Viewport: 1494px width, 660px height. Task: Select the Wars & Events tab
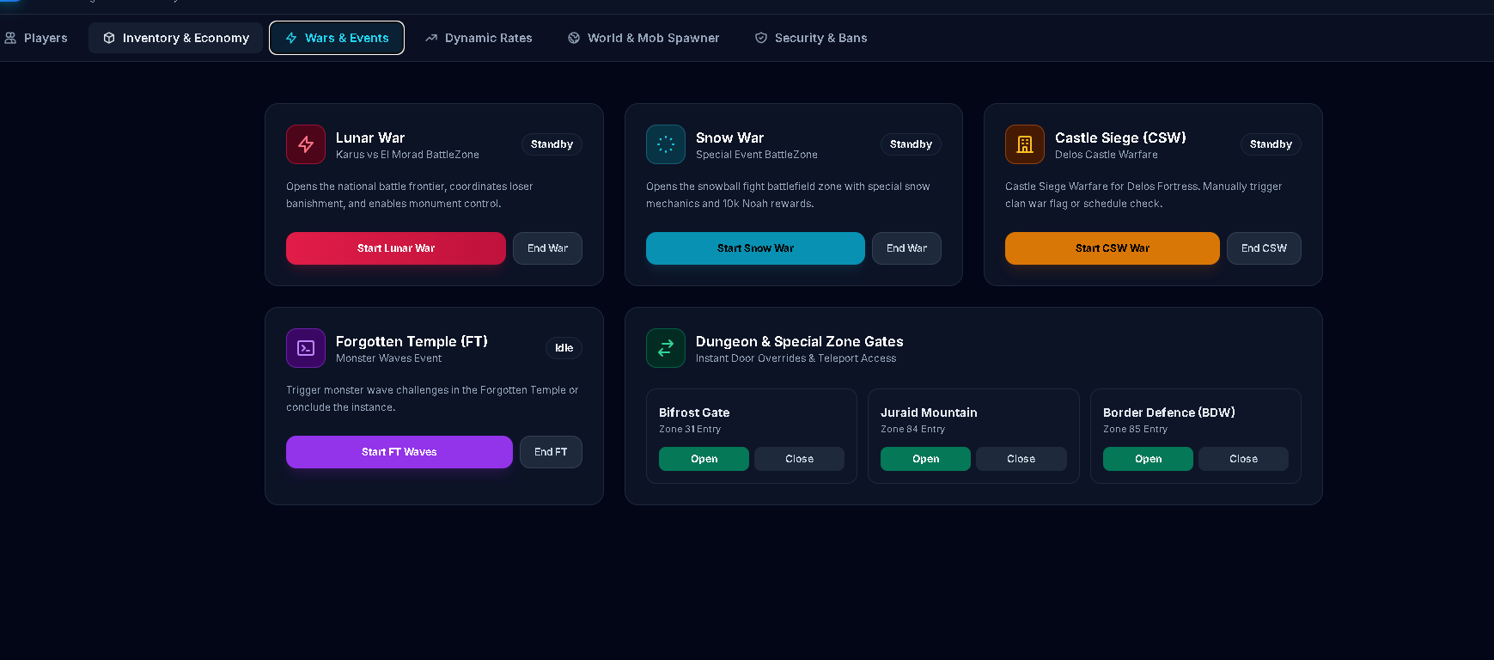click(x=337, y=38)
